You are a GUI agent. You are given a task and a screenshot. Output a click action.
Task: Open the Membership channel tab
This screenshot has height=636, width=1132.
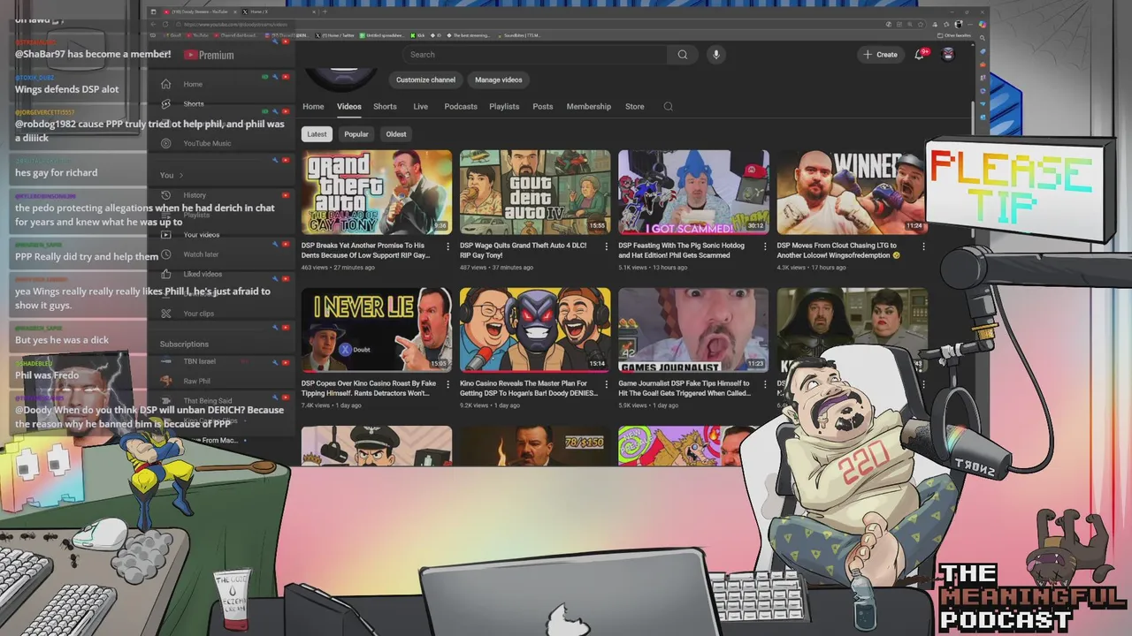588,106
